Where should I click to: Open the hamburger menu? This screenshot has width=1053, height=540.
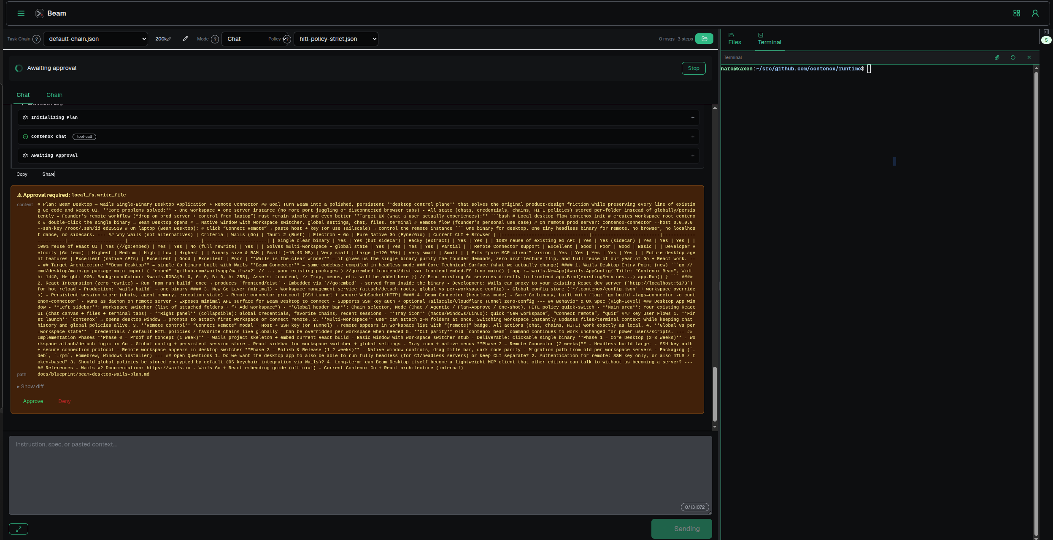coord(21,13)
